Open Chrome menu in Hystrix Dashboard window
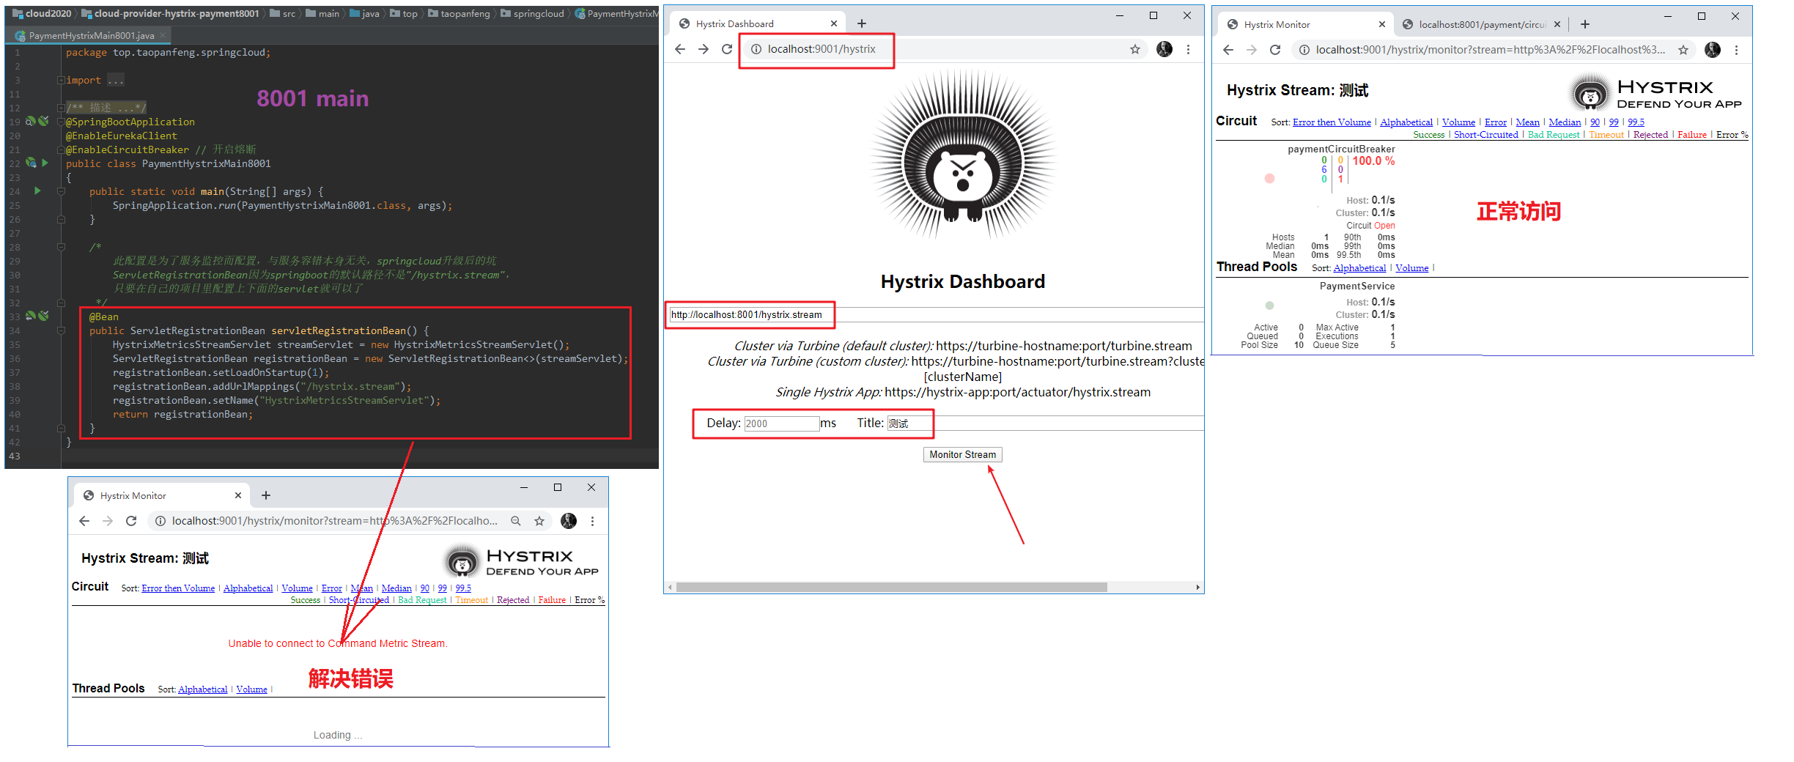This screenshot has width=1794, height=762. pos(1188,49)
